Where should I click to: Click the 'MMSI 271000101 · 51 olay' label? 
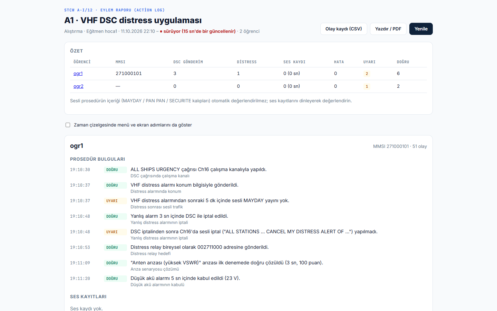(x=400, y=147)
